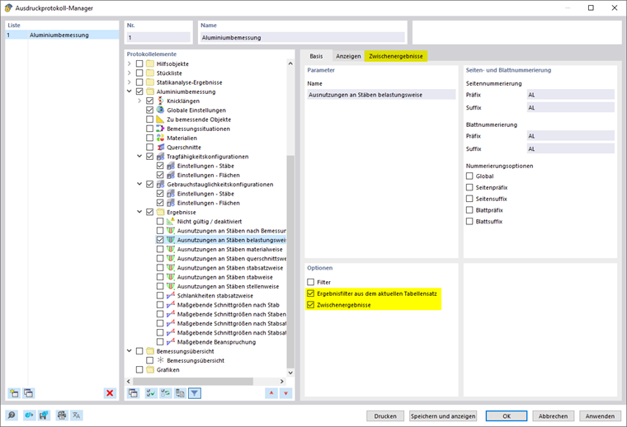
Task: Click the Seitennummerierung Präfix field
Action: pyautogui.click(x=571, y=95)
